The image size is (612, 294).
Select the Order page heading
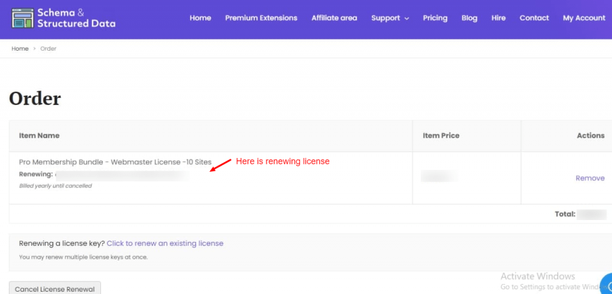tap(35, 98)
